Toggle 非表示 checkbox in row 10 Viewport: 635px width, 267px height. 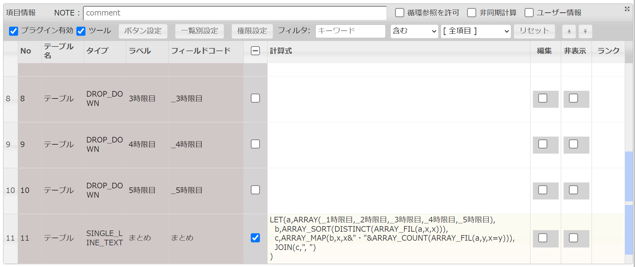573,190
